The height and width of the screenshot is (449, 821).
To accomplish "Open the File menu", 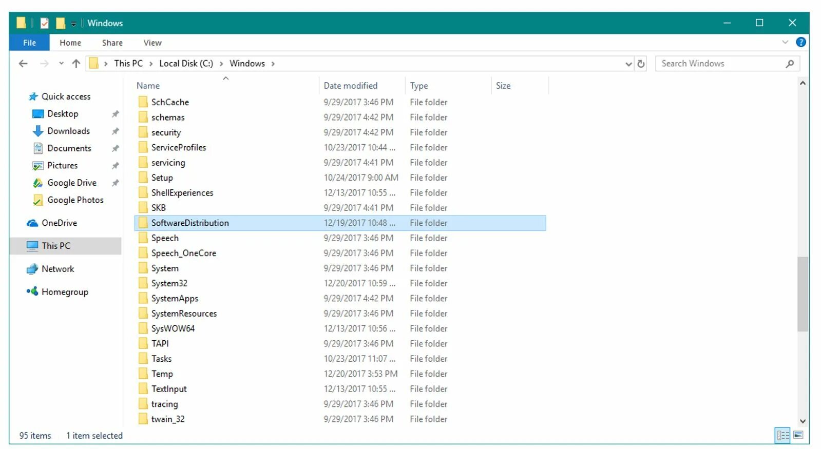I will pyautogui.click(x=29, y=43).
